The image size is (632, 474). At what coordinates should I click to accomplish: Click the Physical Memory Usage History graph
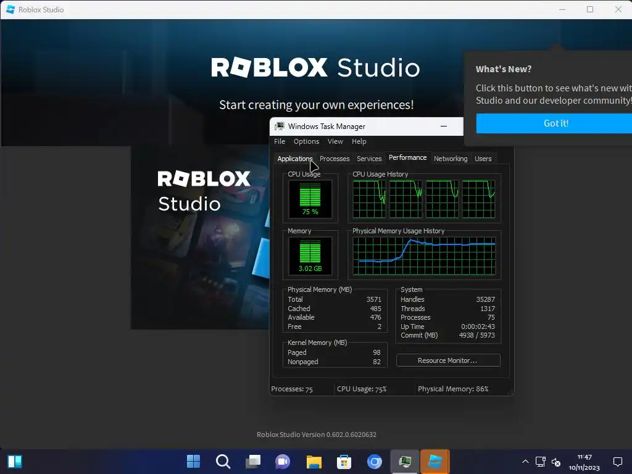424,256
